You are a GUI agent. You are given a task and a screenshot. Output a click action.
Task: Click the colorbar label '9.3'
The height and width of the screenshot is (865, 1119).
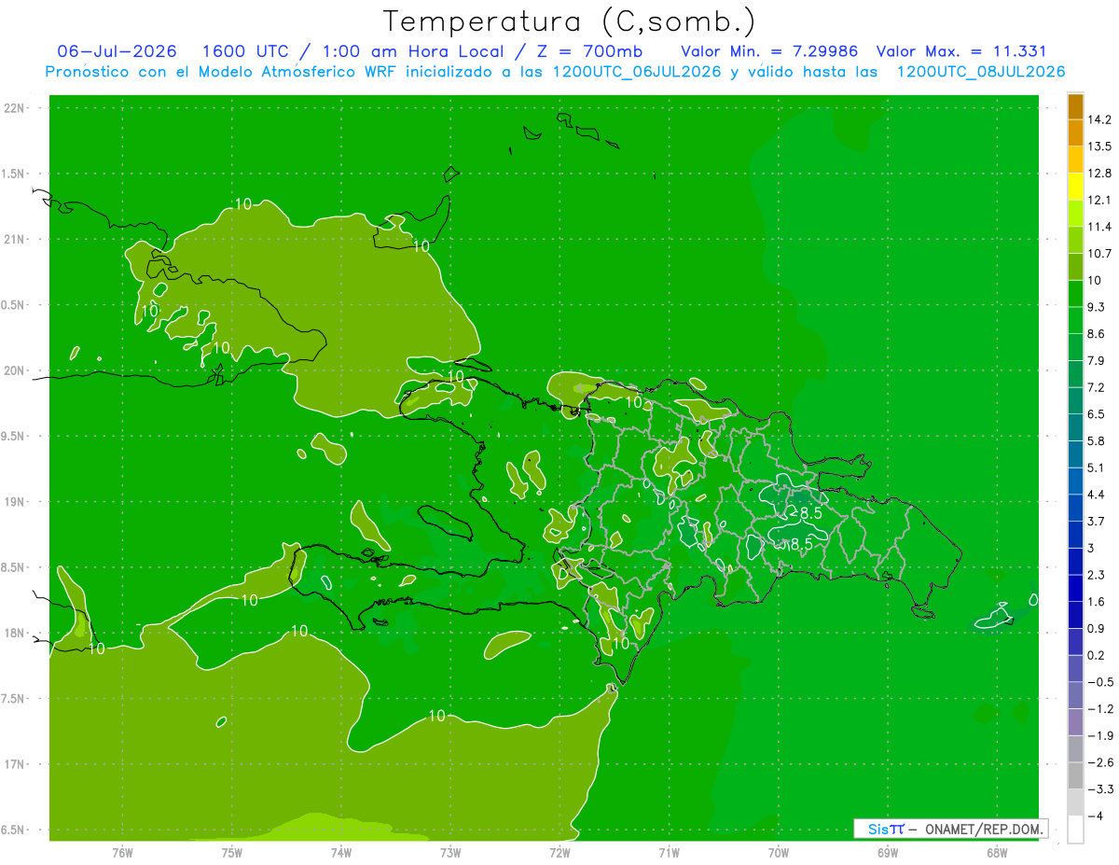point(1097,307)
